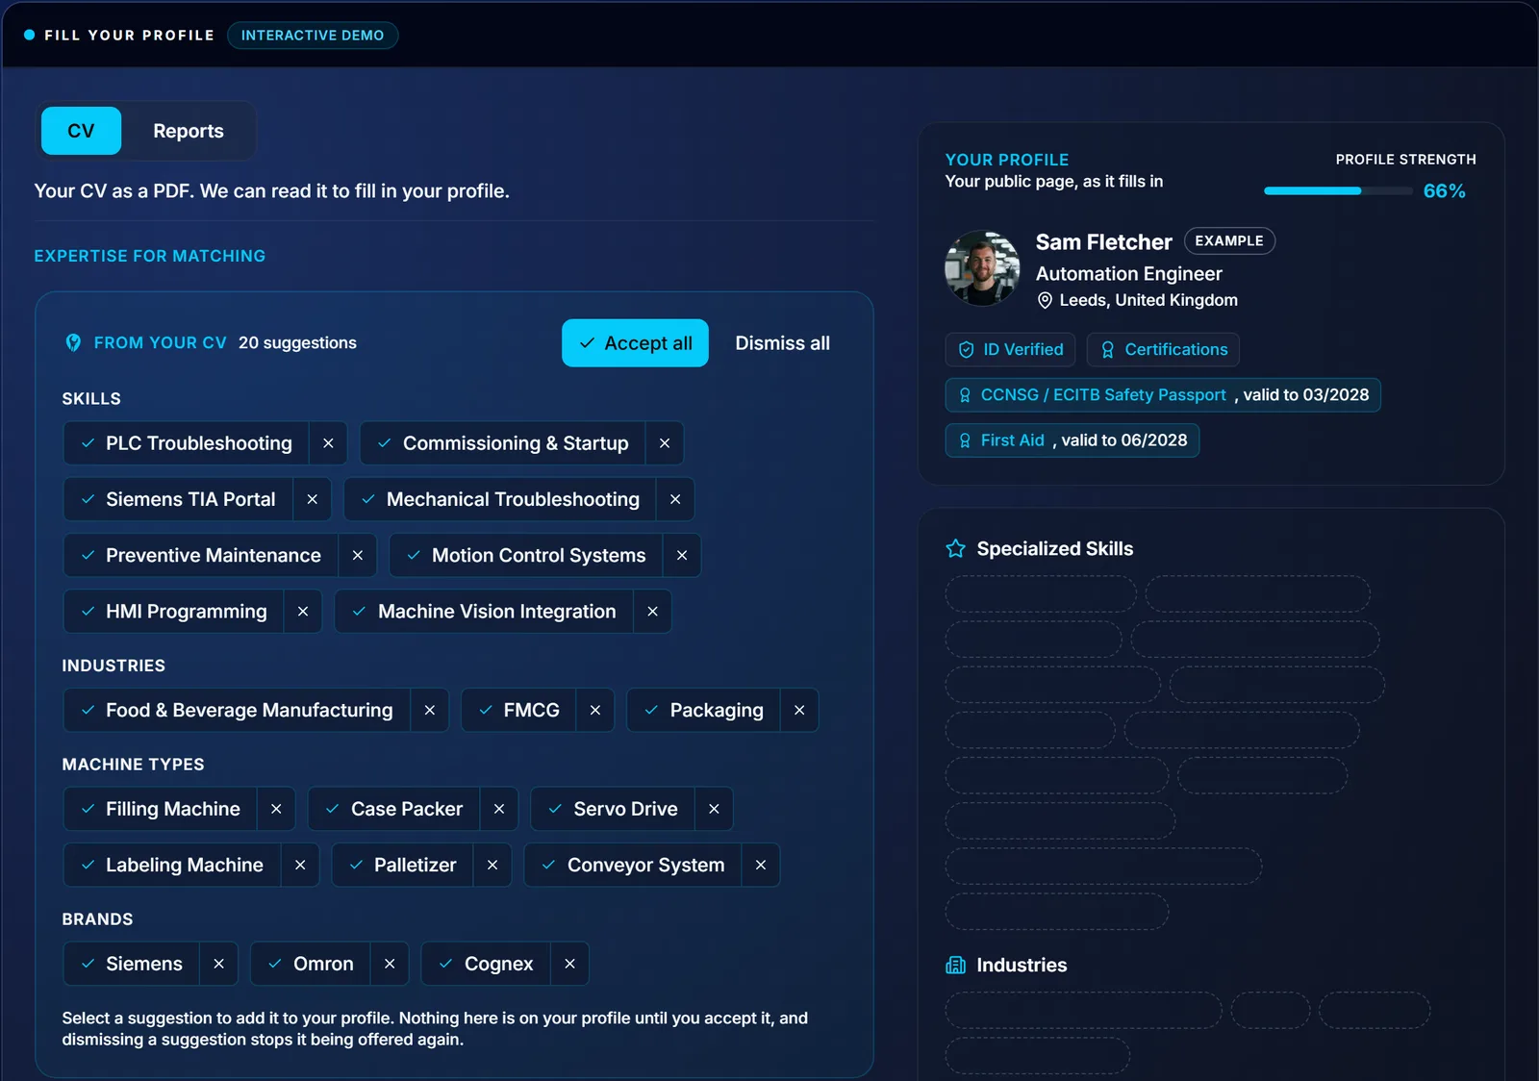Image resolution: width=1539 pixels, height=1081 pixels.
Task: Remove the Motion Control Systems suggestion
Action: point(682,556)
